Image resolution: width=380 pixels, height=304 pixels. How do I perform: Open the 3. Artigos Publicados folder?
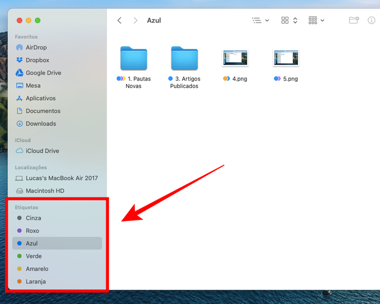pos(184,58)
